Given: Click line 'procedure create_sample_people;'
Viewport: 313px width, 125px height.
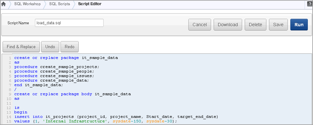Looking at the screenshot, I should [54, 71].
